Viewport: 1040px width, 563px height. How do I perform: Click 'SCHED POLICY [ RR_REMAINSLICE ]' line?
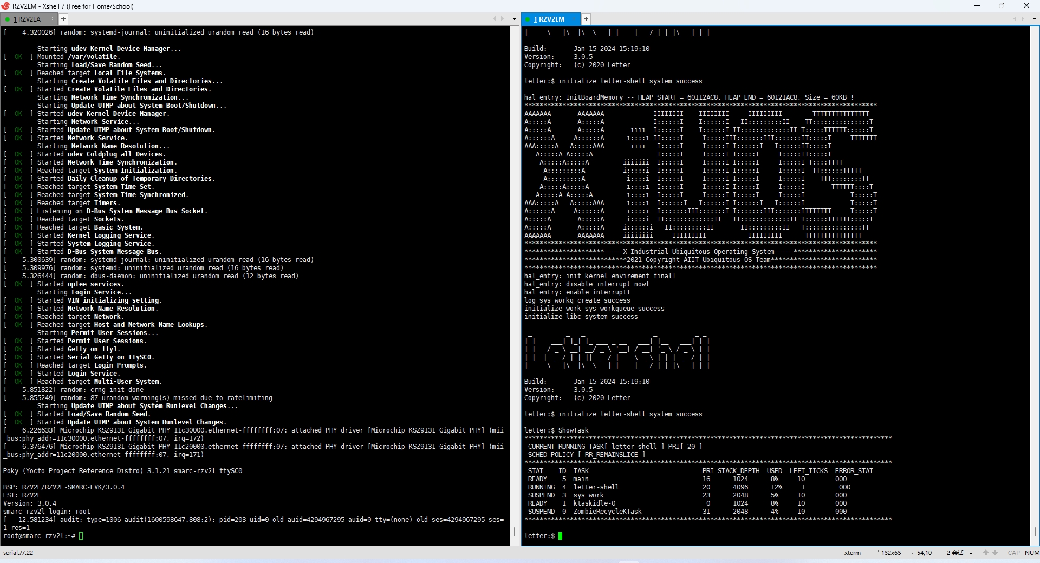click(587, 455)
